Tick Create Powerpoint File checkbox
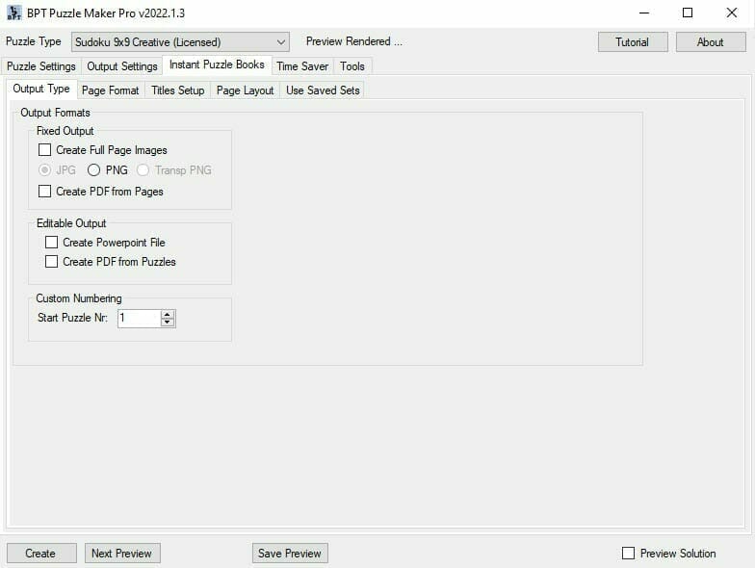Screen dimensions: 755x568 point(52,243)
